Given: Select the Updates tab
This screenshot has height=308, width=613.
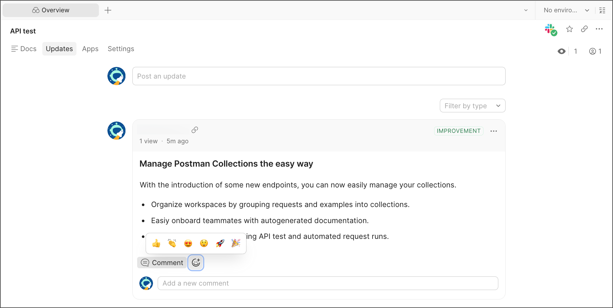Looking at the screenshot, I should (x=59, y=49).
